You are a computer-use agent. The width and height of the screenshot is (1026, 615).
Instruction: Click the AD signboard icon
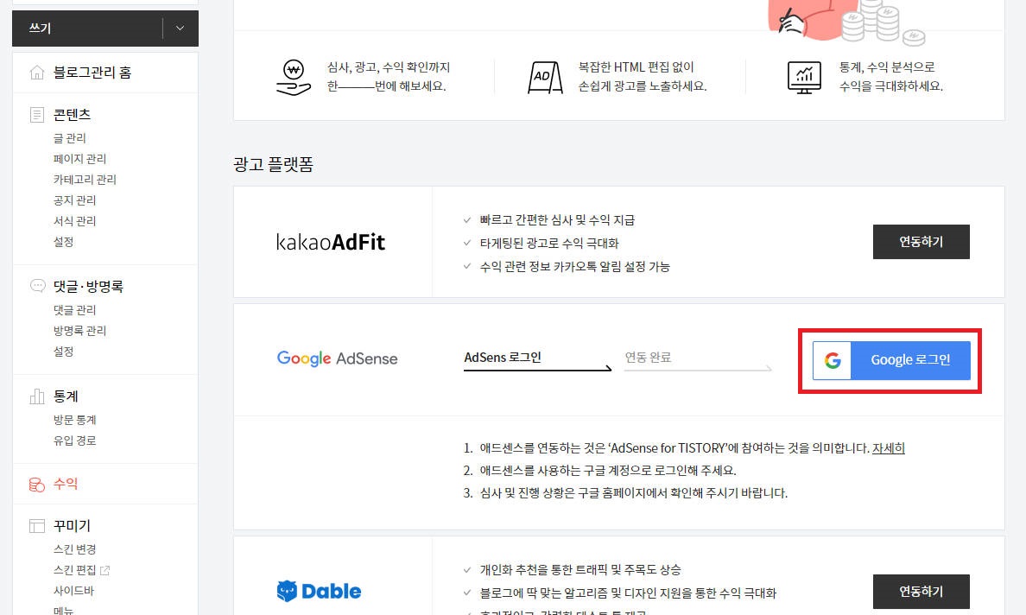click(545, 77)
